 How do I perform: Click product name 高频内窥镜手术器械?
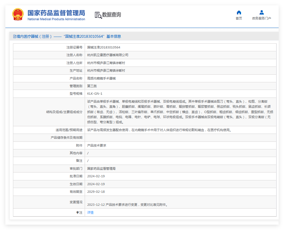point(101,78)
